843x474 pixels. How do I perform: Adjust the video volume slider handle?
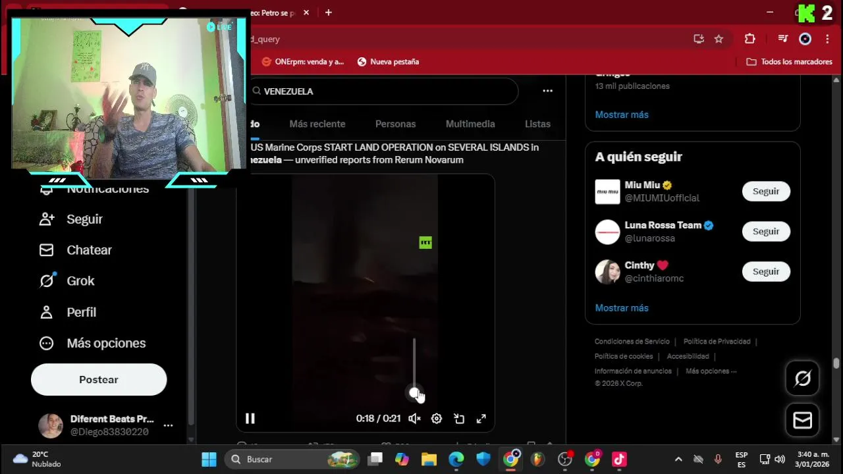tap(414, 393)
